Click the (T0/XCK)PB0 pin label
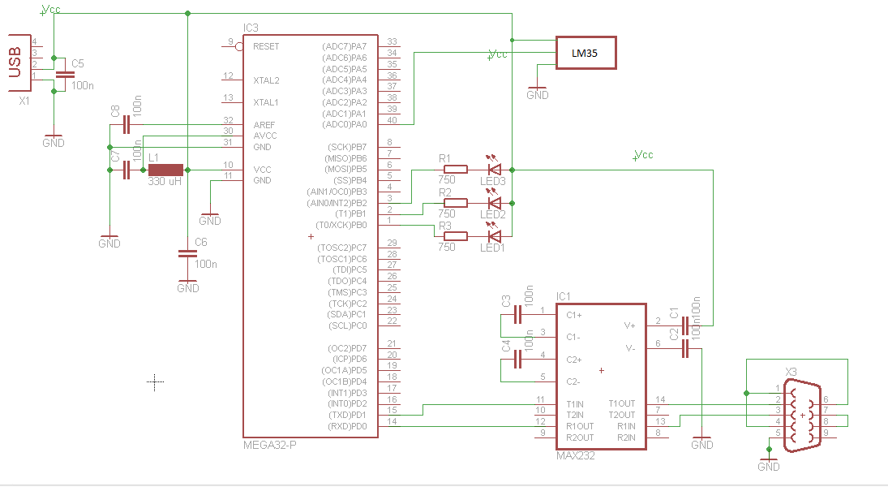 tap(341, 225)
